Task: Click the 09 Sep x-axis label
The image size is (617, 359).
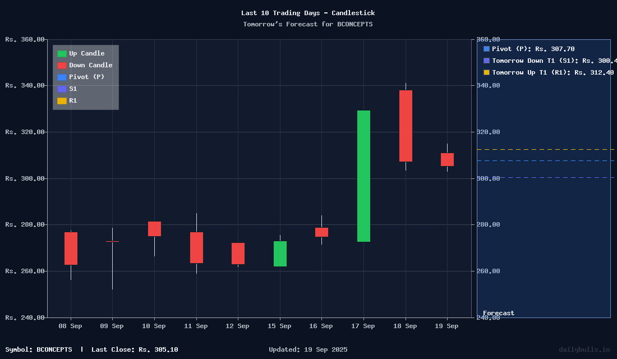Action: [112, 326]
